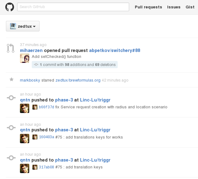This screenshot has width=198, height=179.
Task: Visit markbosky's profile link
Action: 30,80
